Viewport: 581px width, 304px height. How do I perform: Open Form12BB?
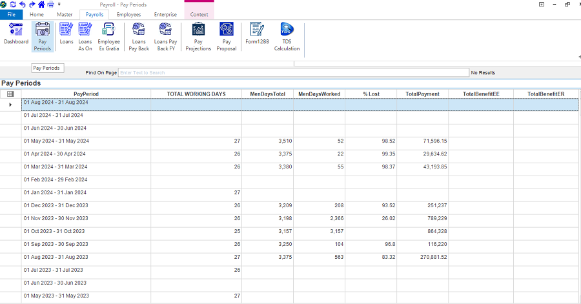257,36
